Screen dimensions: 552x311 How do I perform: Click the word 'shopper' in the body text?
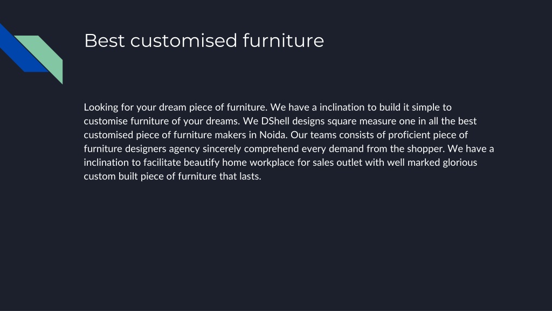[425, 149]
